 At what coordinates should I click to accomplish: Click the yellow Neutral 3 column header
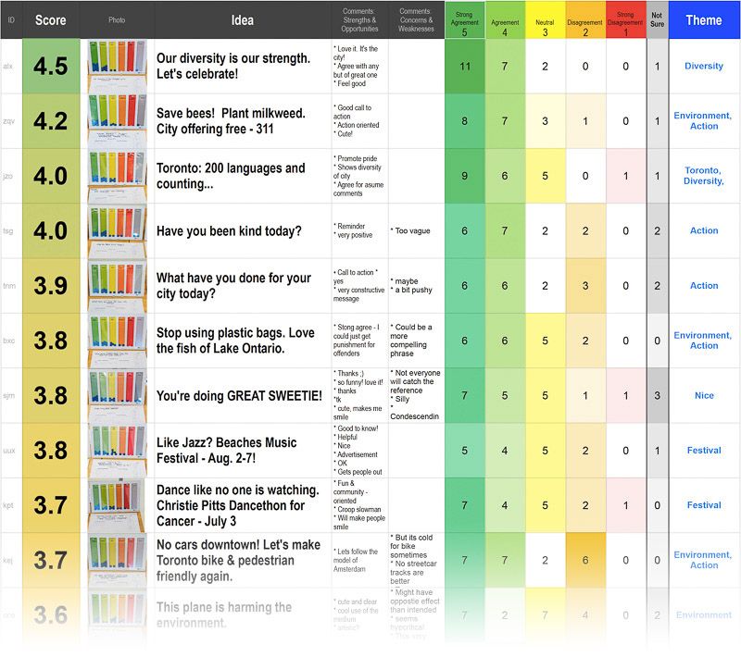tap(545, 19)
